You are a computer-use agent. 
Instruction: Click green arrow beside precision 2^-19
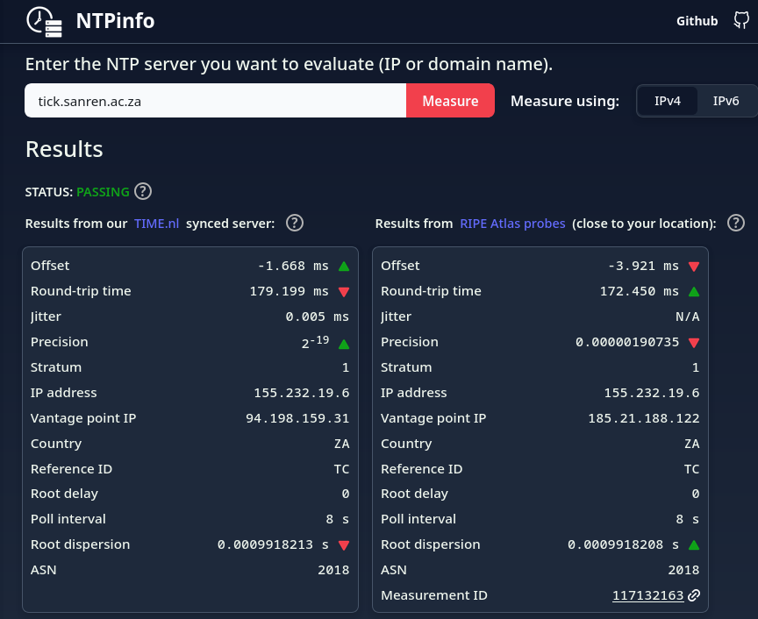tap(344, 344)
